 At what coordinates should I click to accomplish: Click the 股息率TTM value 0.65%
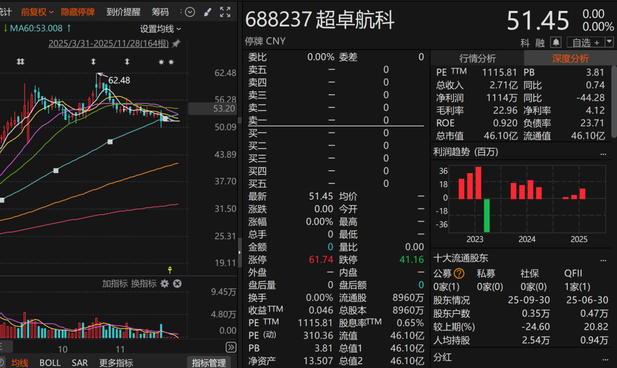coord(410,323)
